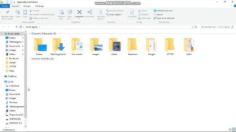Open the Nouvel élément dropdown

(x=115, y=11)
